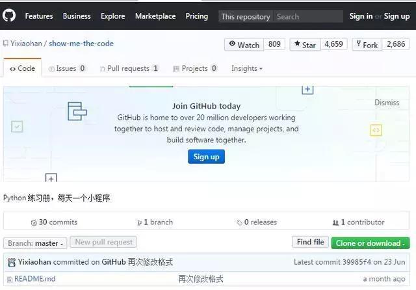Click the Sign in link
This screenshot has width=416, height=290.
[x=361, y=16]
